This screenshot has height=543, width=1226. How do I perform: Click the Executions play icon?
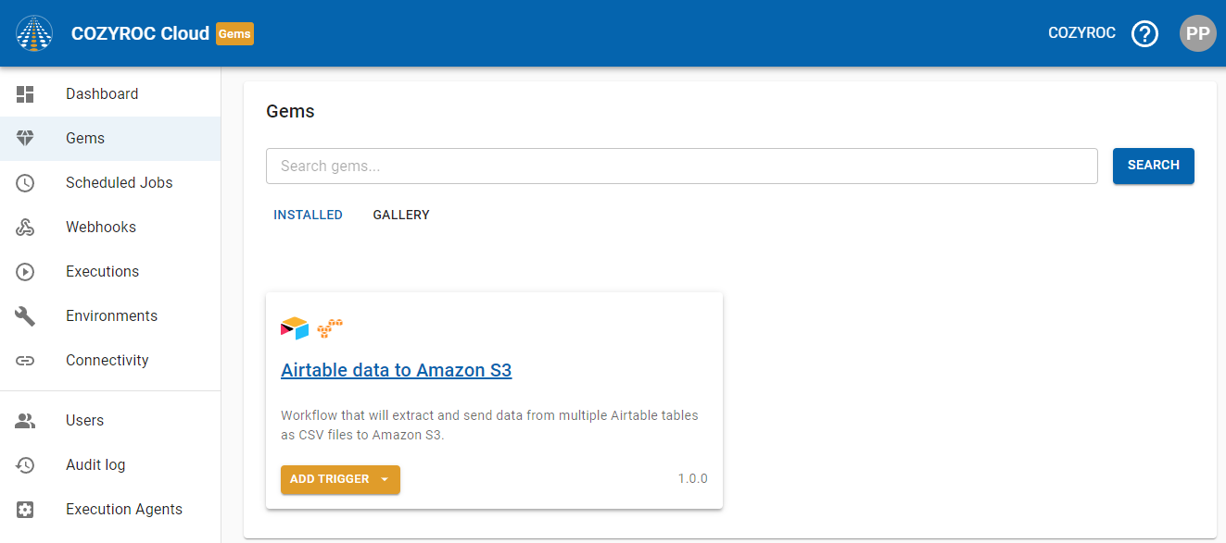(25, 272)
